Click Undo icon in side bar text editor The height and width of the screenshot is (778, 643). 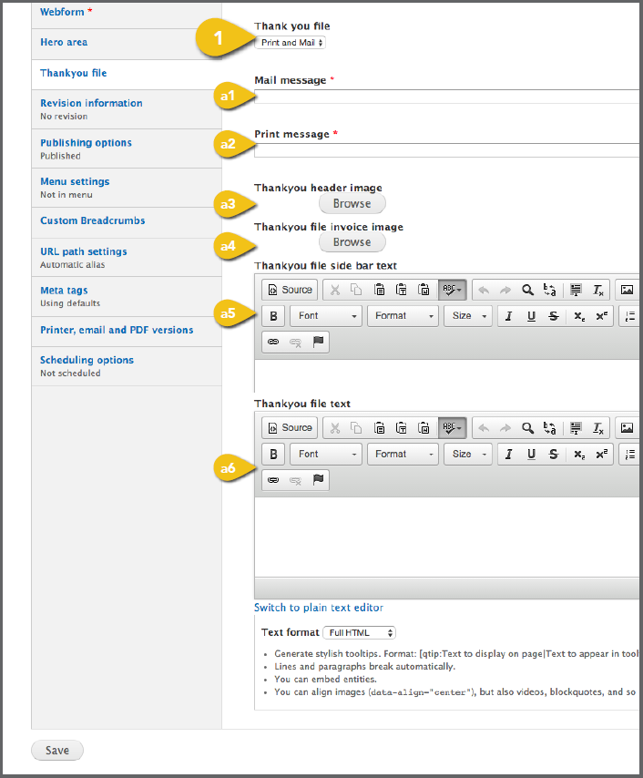click(484, 290)
